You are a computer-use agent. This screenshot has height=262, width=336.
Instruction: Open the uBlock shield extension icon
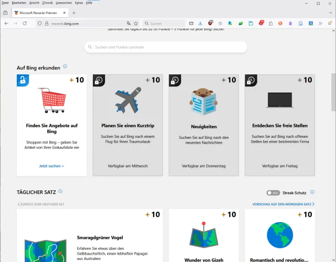pyautogui.click(x=211, y=23)
